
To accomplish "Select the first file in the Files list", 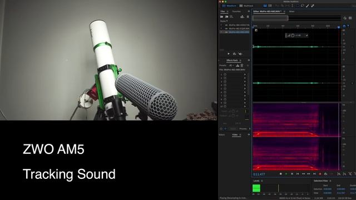I will (x=235, y=25).
